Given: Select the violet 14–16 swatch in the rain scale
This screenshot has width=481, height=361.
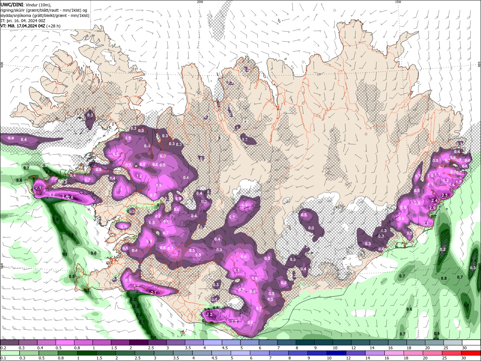Looking at the screenshot, I should point(375,353).
